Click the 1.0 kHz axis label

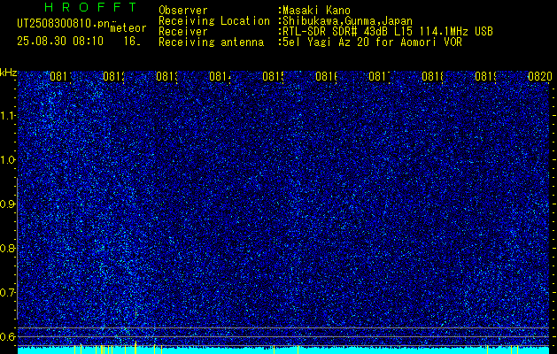[8, 160]
